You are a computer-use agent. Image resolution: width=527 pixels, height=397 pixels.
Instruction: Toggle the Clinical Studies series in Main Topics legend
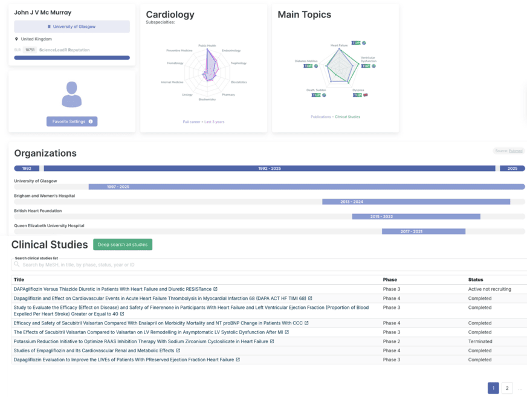[x=348, y=117]
